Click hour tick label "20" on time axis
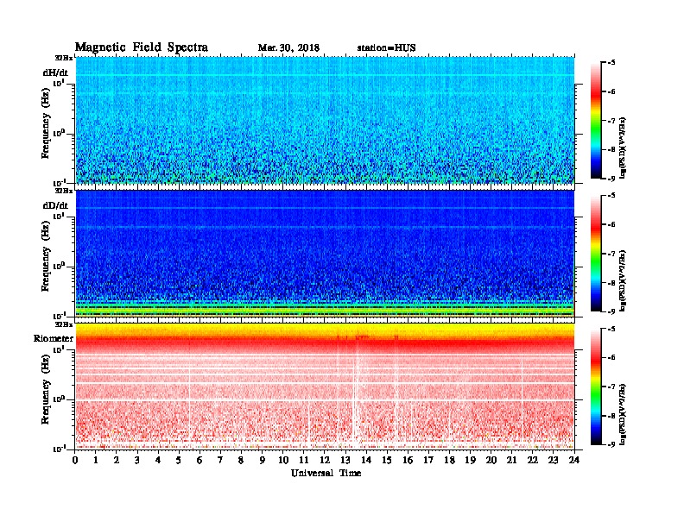This screenshot has width=684, height=528. [491, 460]
